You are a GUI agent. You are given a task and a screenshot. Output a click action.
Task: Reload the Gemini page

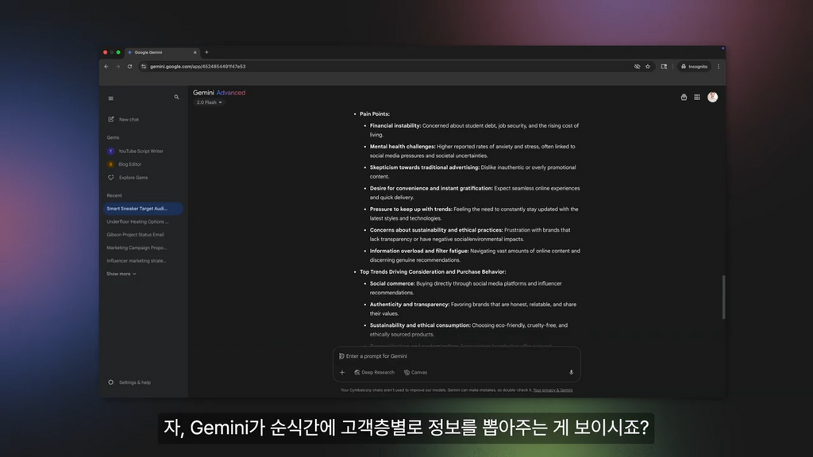(x=129, y=67)
